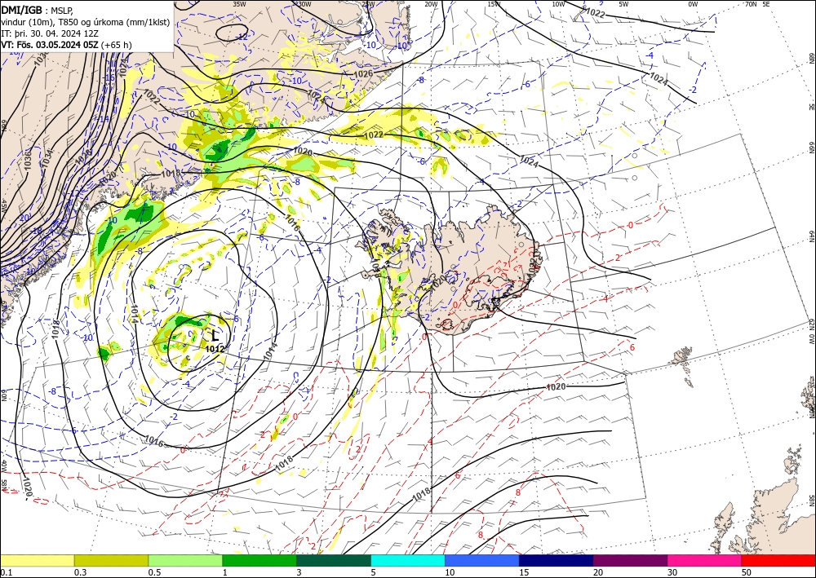This screenshot has width=816, height=578.
Task: Select the green 1 mm legend swatch
Action: [x=259, y=560]
